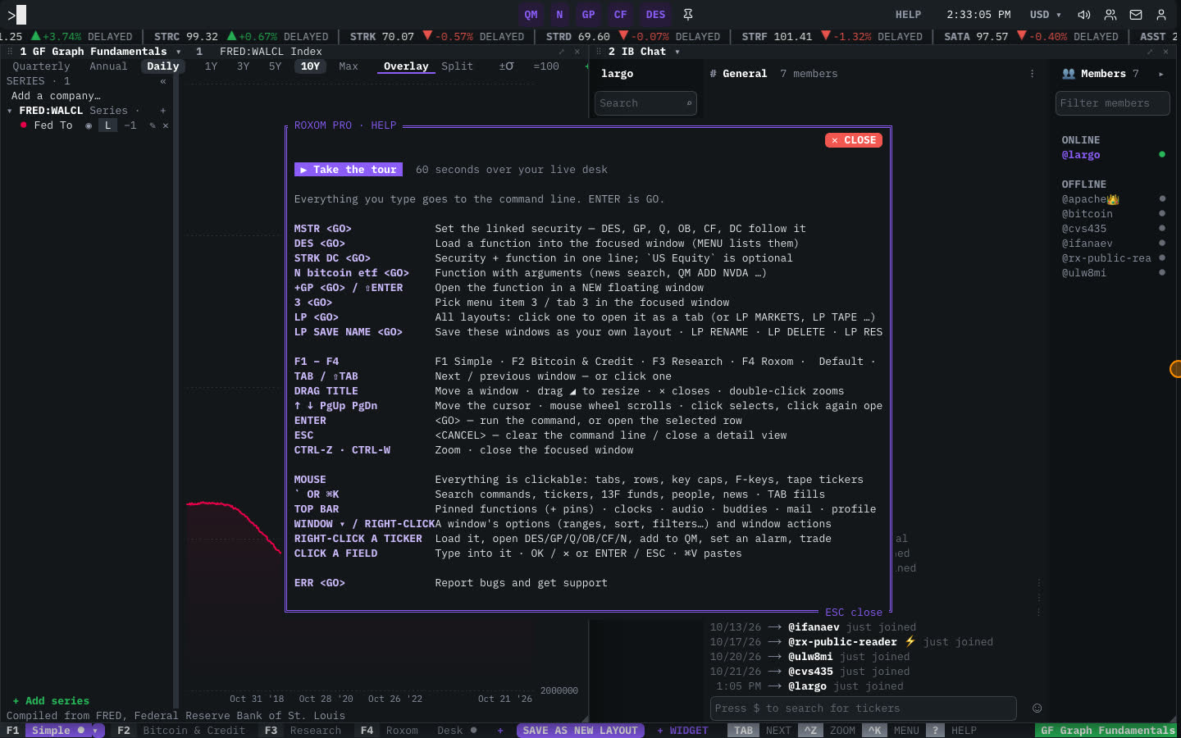Click the search magnifier in the chat sidebar
Screen dimensions: 1181x738
coord(689,103)
